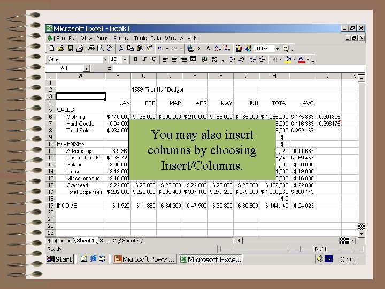Open the Name Box dropdown arrow

[86, 69]
